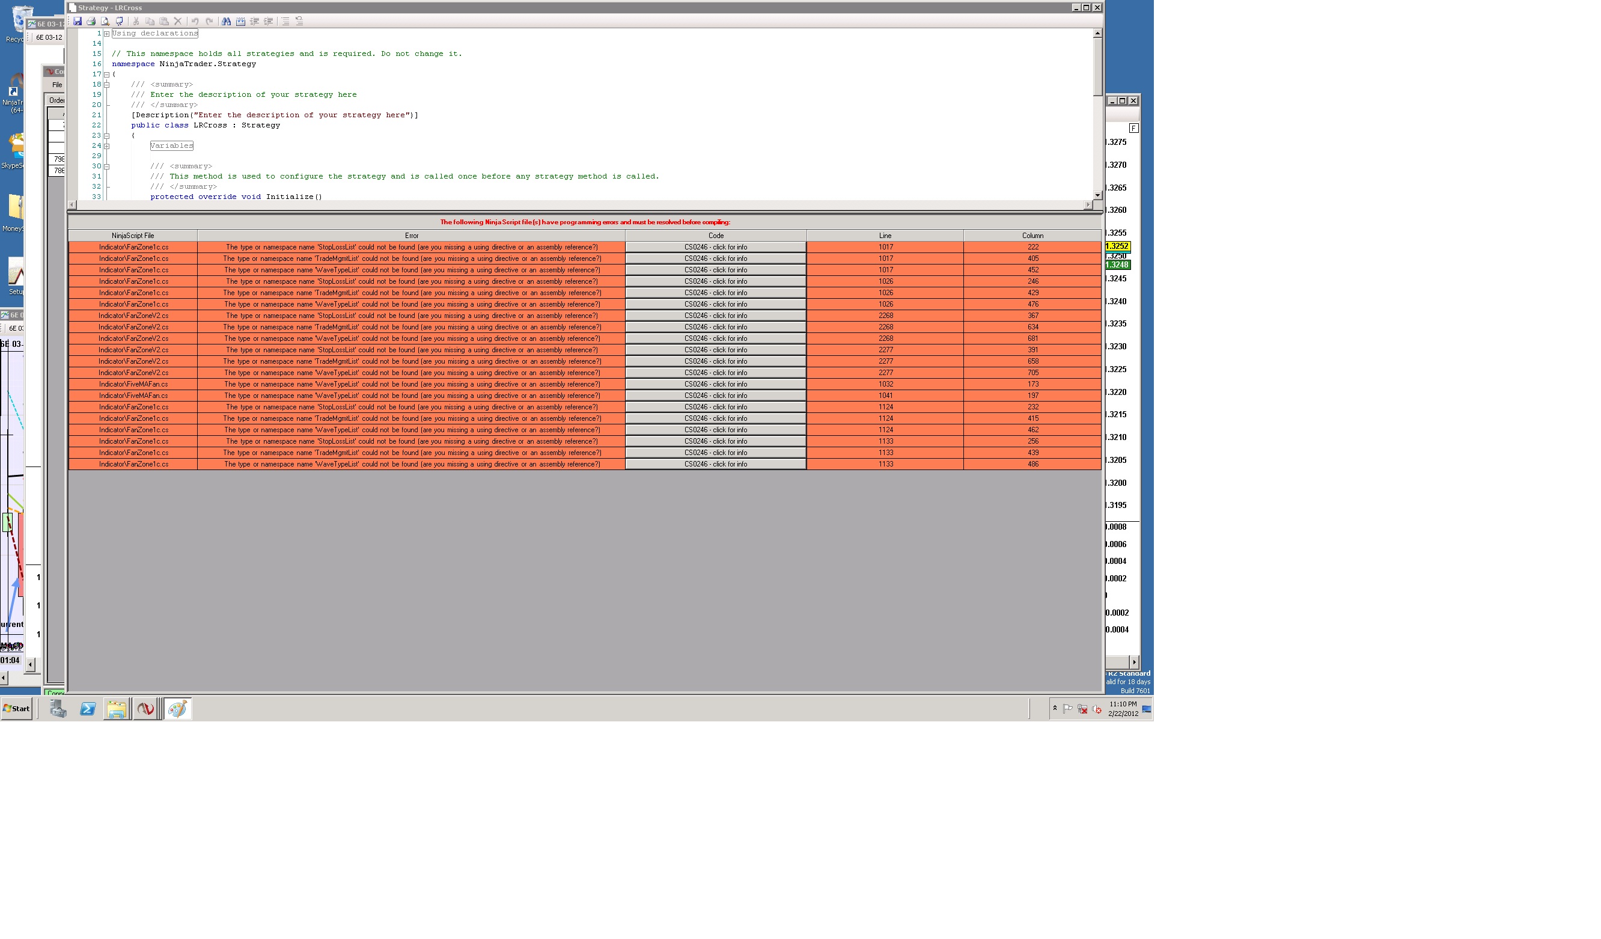
Task: Expand the Using declarations region
Action: tap(107, 34)
